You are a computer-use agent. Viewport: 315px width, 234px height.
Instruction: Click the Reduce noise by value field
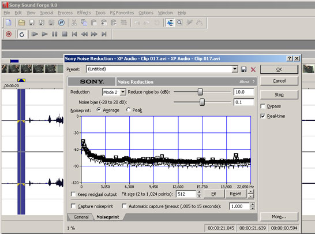click(x=243, y=92)
